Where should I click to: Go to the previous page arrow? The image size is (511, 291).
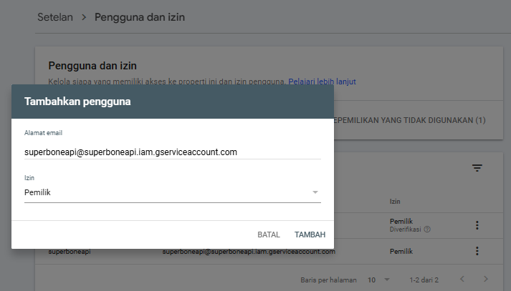click(x=462, y=279)
